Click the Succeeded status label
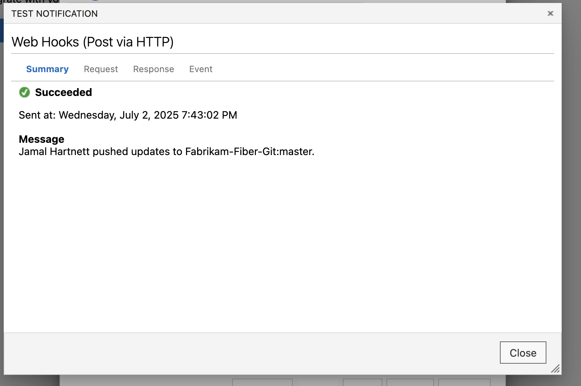The image size is (581, 386). click(63, 92)
